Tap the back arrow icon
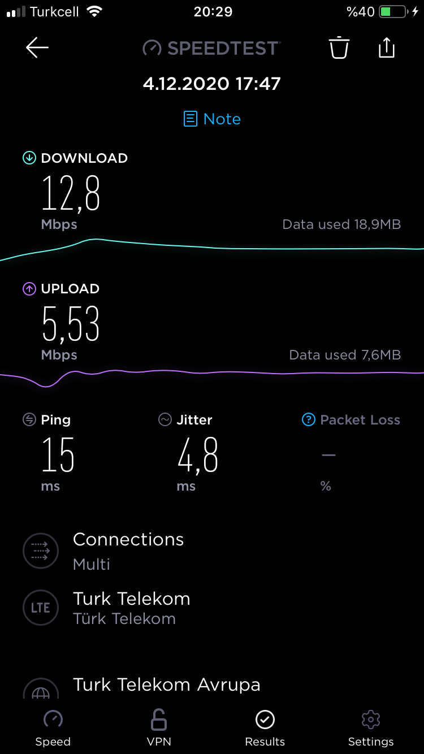Viewport: 424px width, 754px height. (37, 48)
